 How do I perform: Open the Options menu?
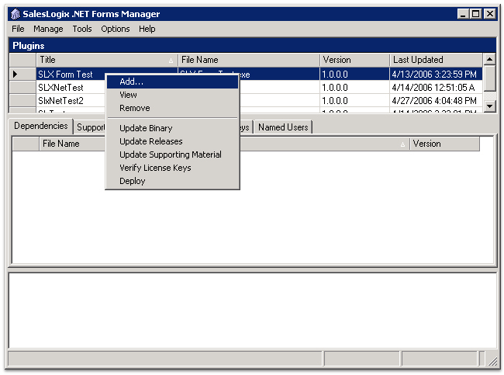click(x=116, y=29)
